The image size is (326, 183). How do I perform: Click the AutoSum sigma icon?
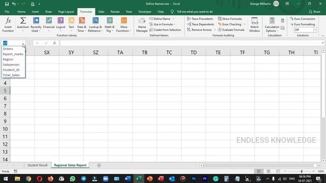click(x=23, y=20)
